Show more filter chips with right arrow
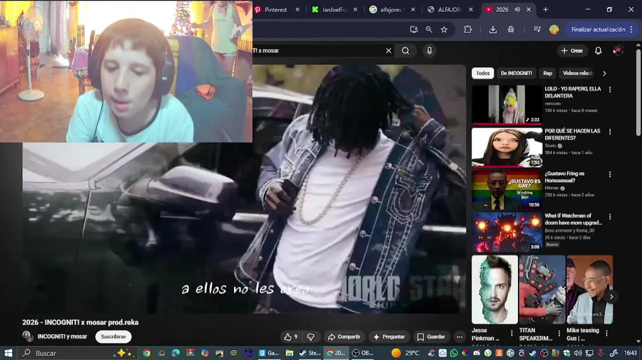This screenshot has height=360, width=642. (x=604, y=73)
